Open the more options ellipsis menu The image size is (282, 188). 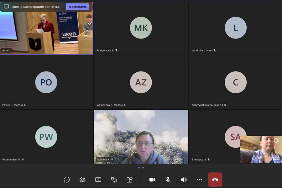(199, 180)
